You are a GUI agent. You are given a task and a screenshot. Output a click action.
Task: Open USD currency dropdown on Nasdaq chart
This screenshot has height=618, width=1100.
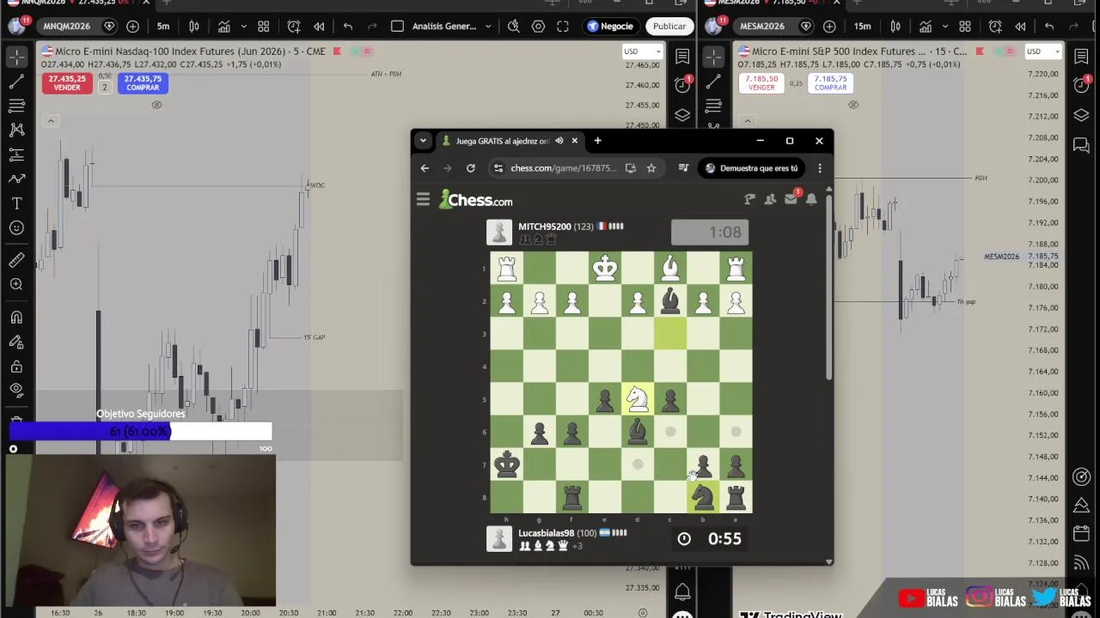click(x=642, y=51)
